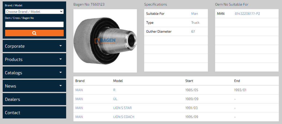Click the Specifications heading
The width and height of the screenshot is (282, 124).
tap(156, 4)
